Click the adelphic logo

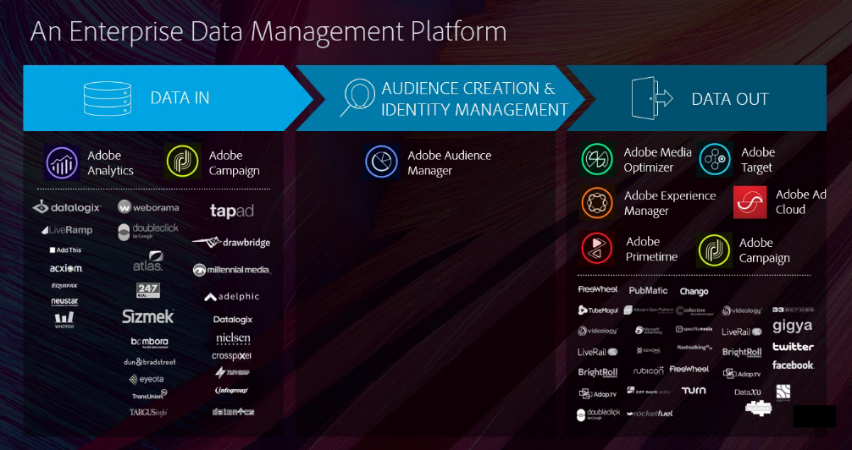(x=232, y=296)
